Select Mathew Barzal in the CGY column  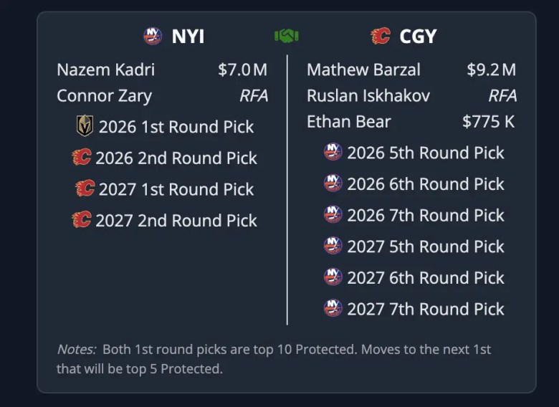coord(363,70)
